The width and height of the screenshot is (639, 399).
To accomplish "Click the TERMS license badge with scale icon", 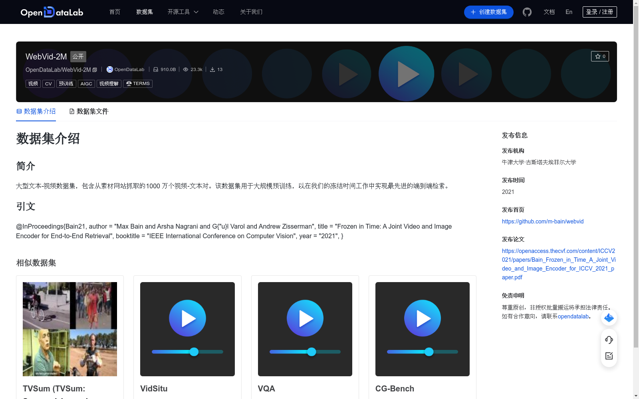I will pos(138,83).
